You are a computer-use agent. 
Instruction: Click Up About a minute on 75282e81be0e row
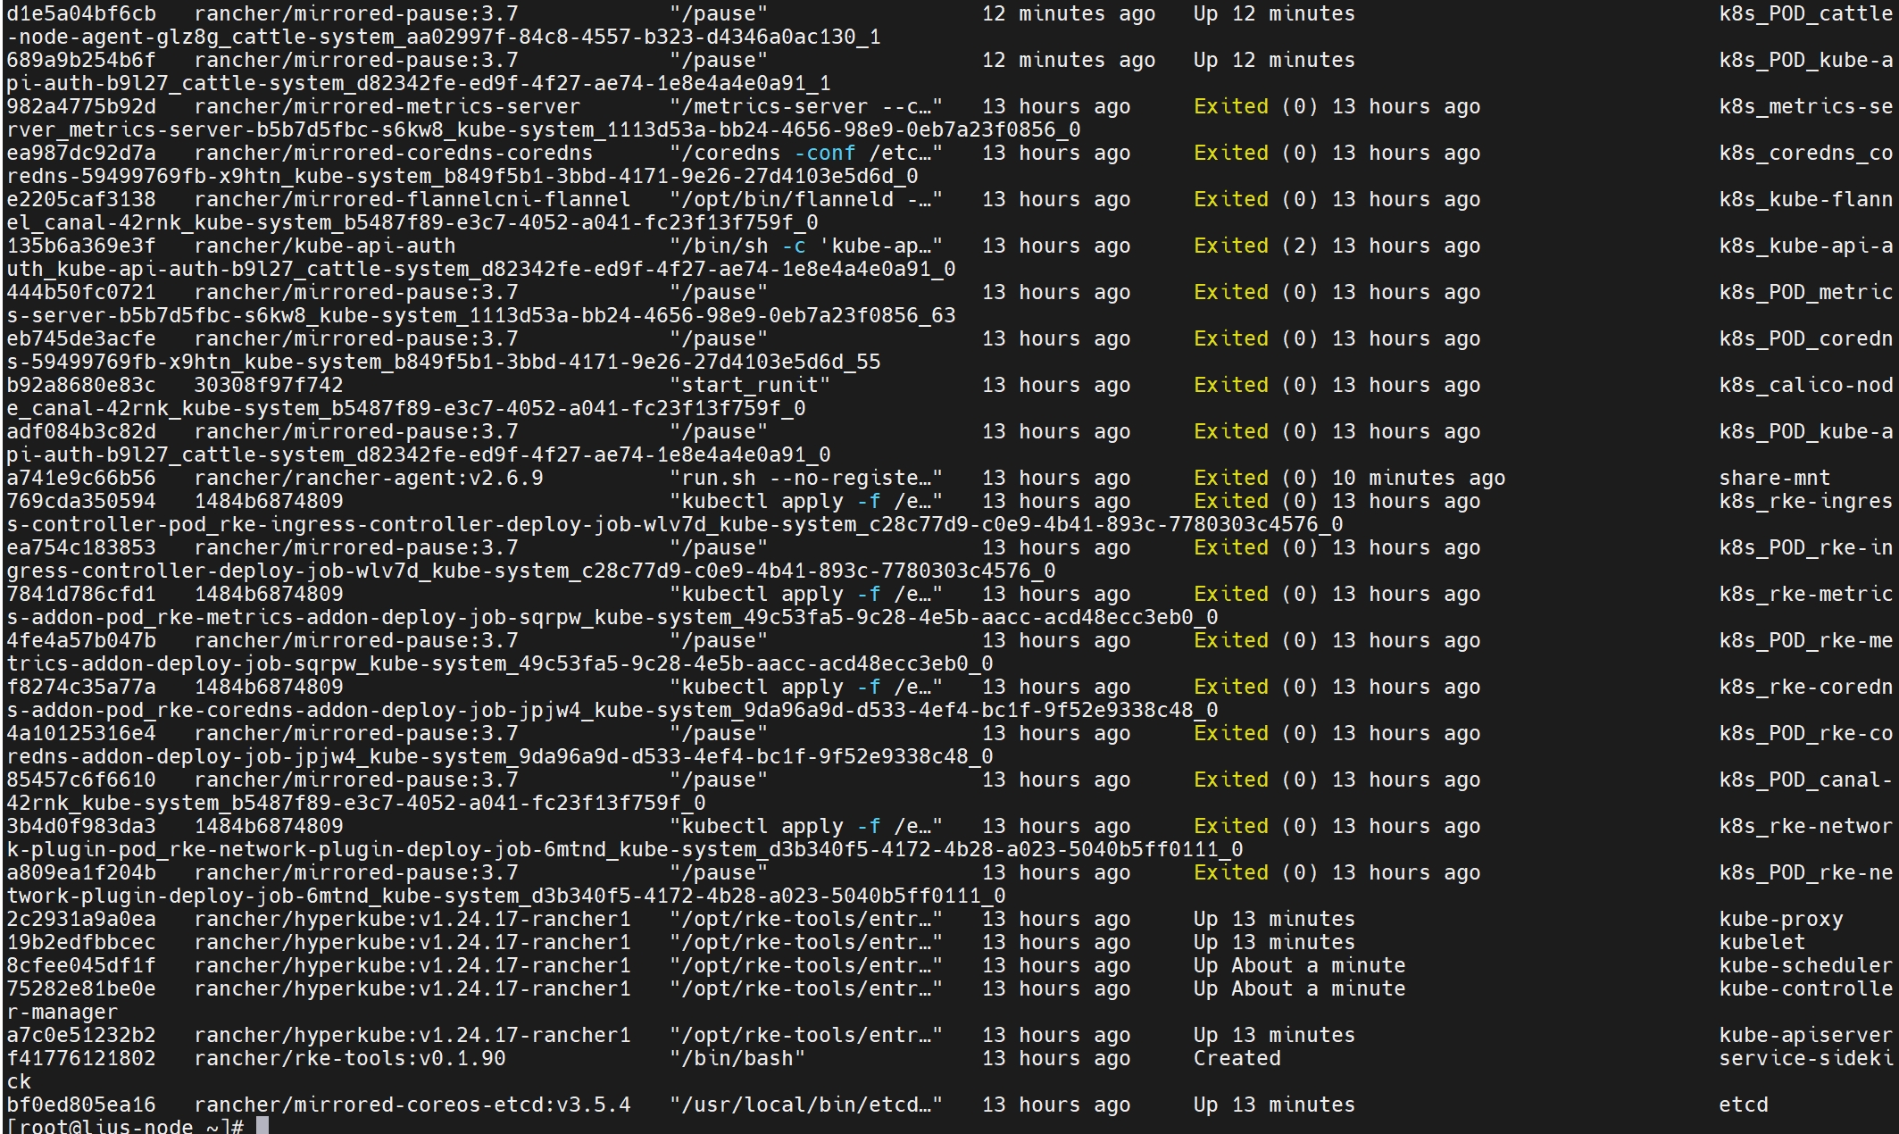(1300, 989)
